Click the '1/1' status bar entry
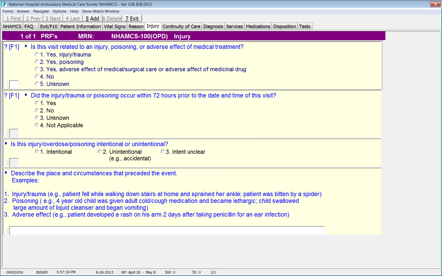The height and width of the screenshot is (276, 442). pyautogui.click(x=213, y=272)
